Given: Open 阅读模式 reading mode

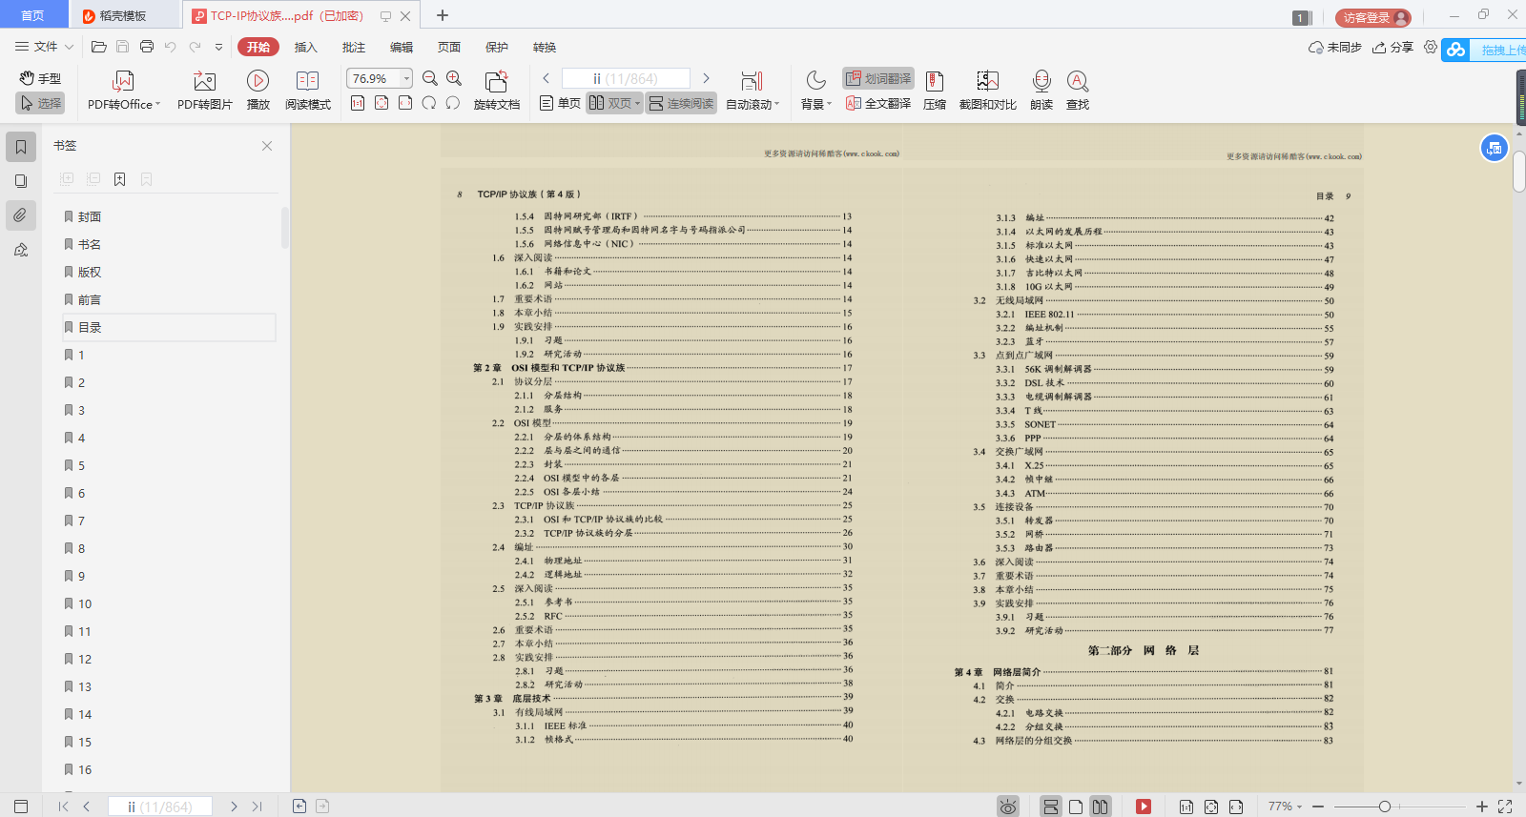Looking at the screenshot, I should (x=307, y=81).
